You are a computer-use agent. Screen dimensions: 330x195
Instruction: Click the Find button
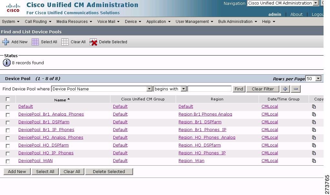(239, 89)
